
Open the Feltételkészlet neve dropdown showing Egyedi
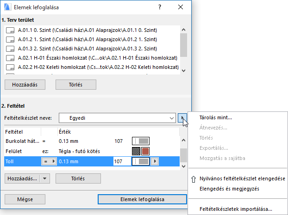[x=117, y=118]
